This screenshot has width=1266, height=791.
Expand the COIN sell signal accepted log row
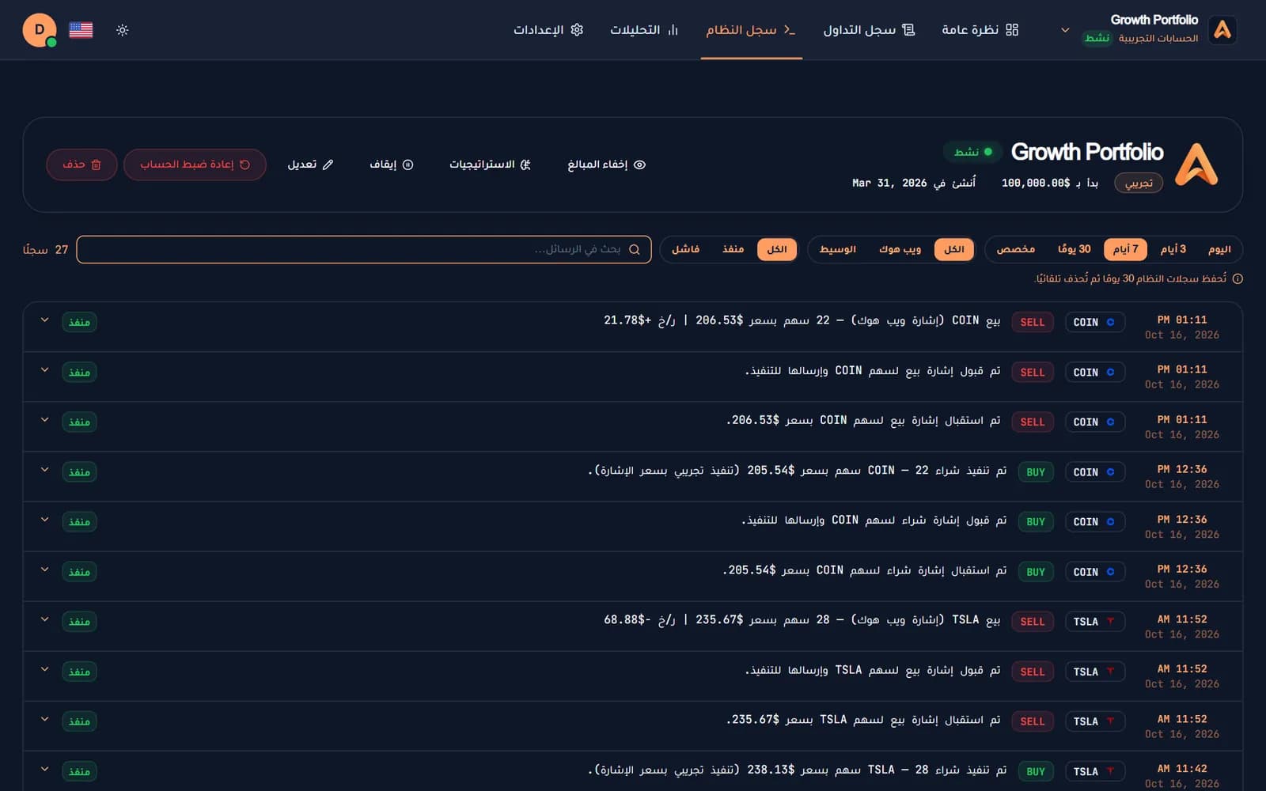pyautogui.click(x=45, y=370)
